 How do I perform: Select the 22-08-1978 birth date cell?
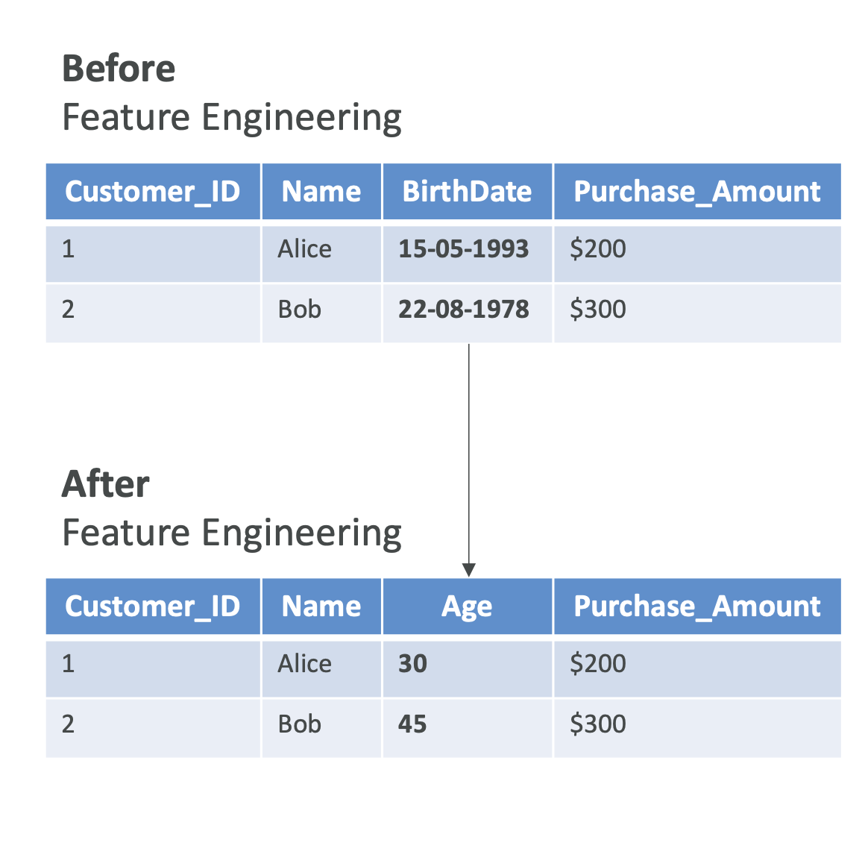click(463, 310)
